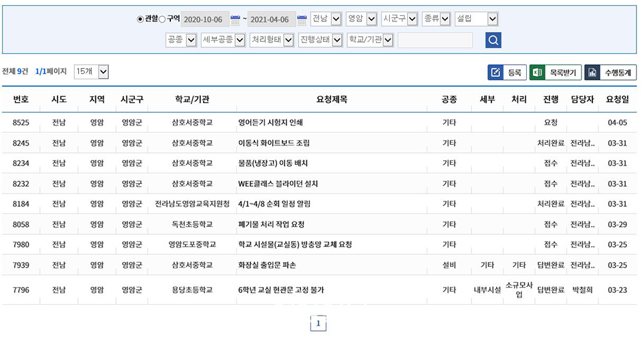Click the blue magnifier search button
This screenshot has width=641, height=337.
click(x=493, y=40)
